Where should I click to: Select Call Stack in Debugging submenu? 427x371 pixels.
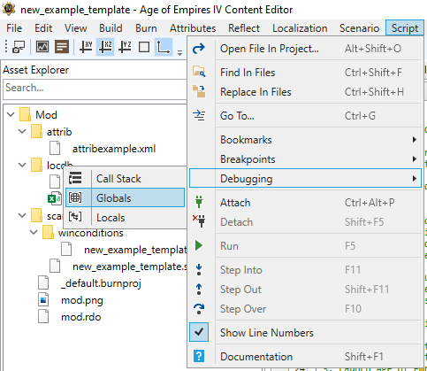(126, 179)
